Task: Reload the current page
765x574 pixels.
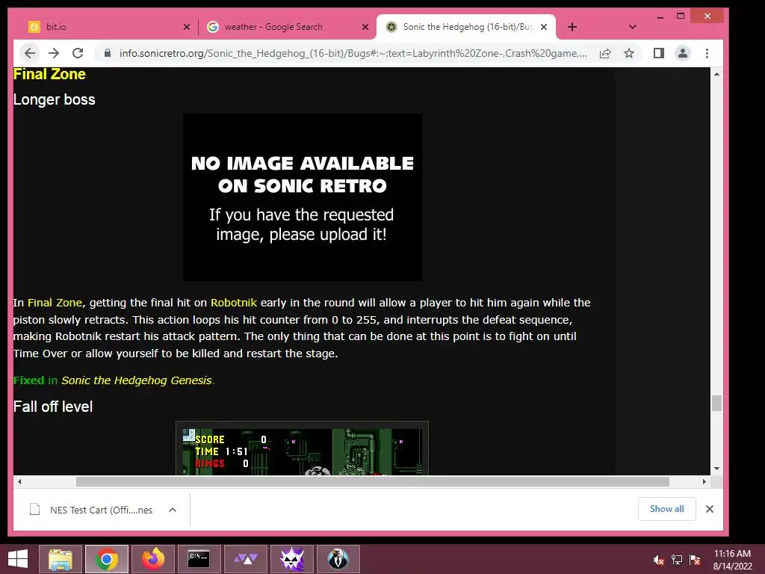Action: (78, 53)
